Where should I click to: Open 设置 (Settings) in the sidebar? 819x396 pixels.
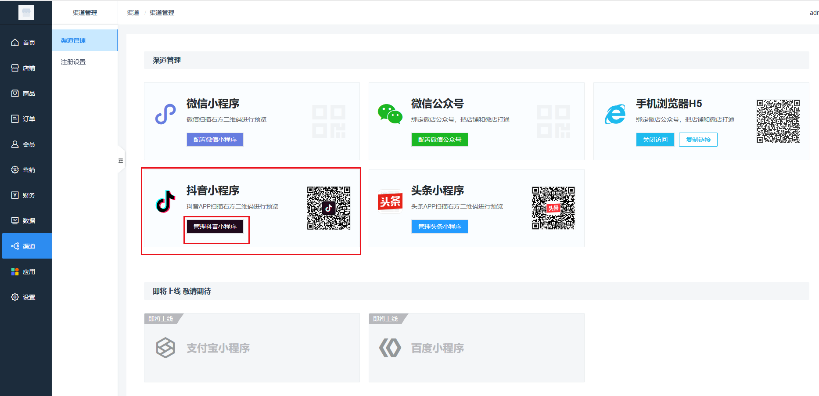click(x=26, y=297)
